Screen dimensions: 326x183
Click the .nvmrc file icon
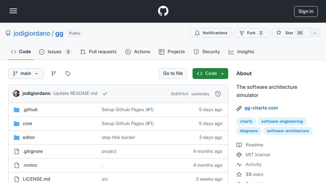[x=17, y=165]
